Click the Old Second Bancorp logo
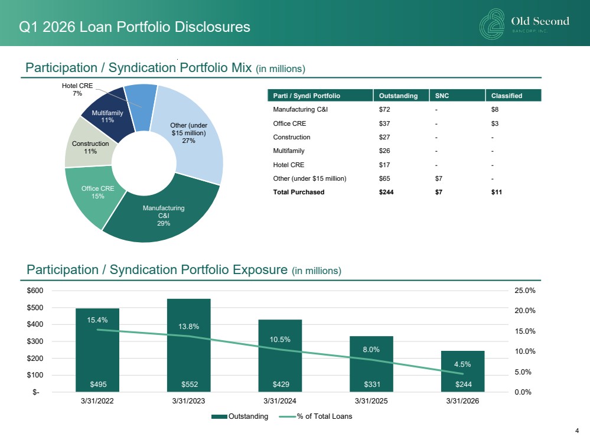590x443 pixels. pyautogui.click(x=524, y=24)
